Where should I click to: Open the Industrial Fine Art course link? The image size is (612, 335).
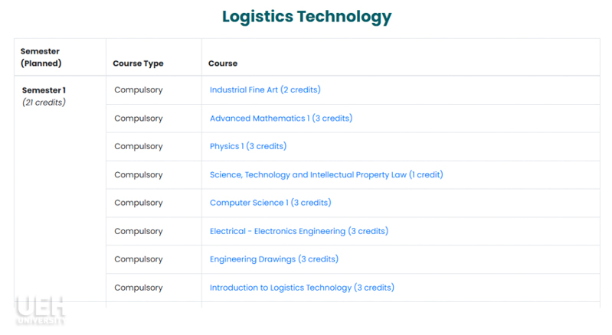coord(265,90)
